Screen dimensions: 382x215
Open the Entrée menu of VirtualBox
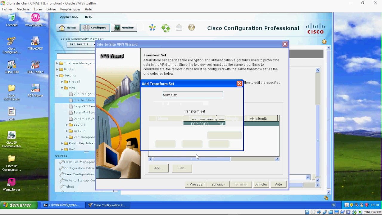tap(51, 9)
